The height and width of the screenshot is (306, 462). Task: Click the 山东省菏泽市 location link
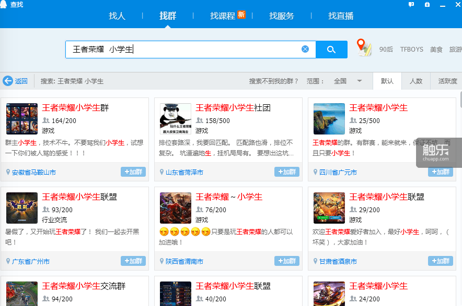click(184, 172)
